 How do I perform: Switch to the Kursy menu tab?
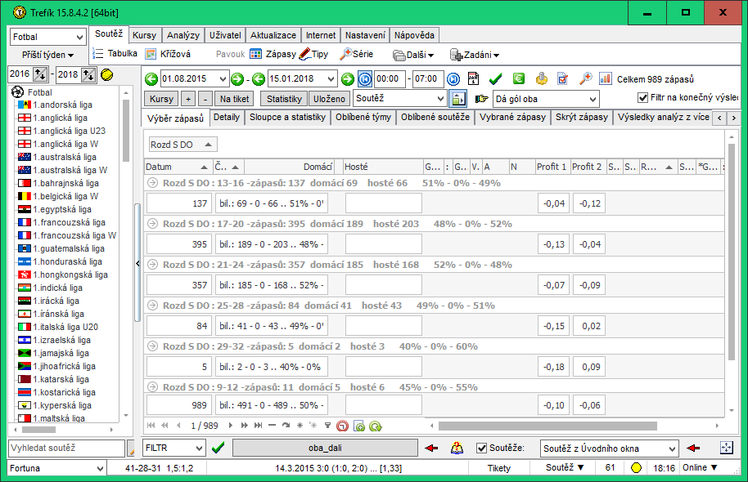[x=144, y=35]
